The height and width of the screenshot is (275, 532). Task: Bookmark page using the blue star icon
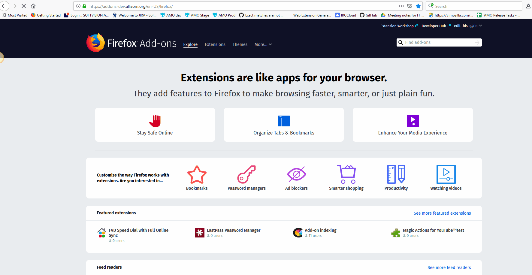coord(418,6)
